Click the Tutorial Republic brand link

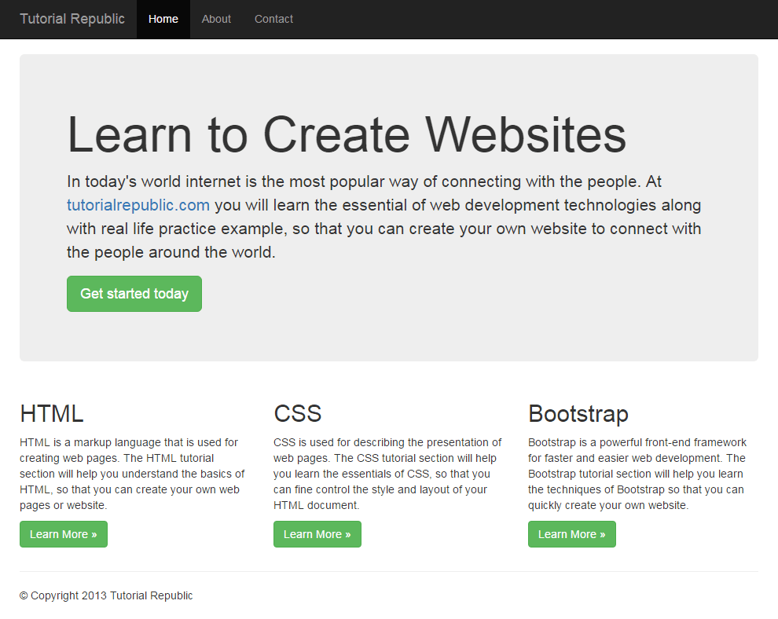[x=72, y=19]
